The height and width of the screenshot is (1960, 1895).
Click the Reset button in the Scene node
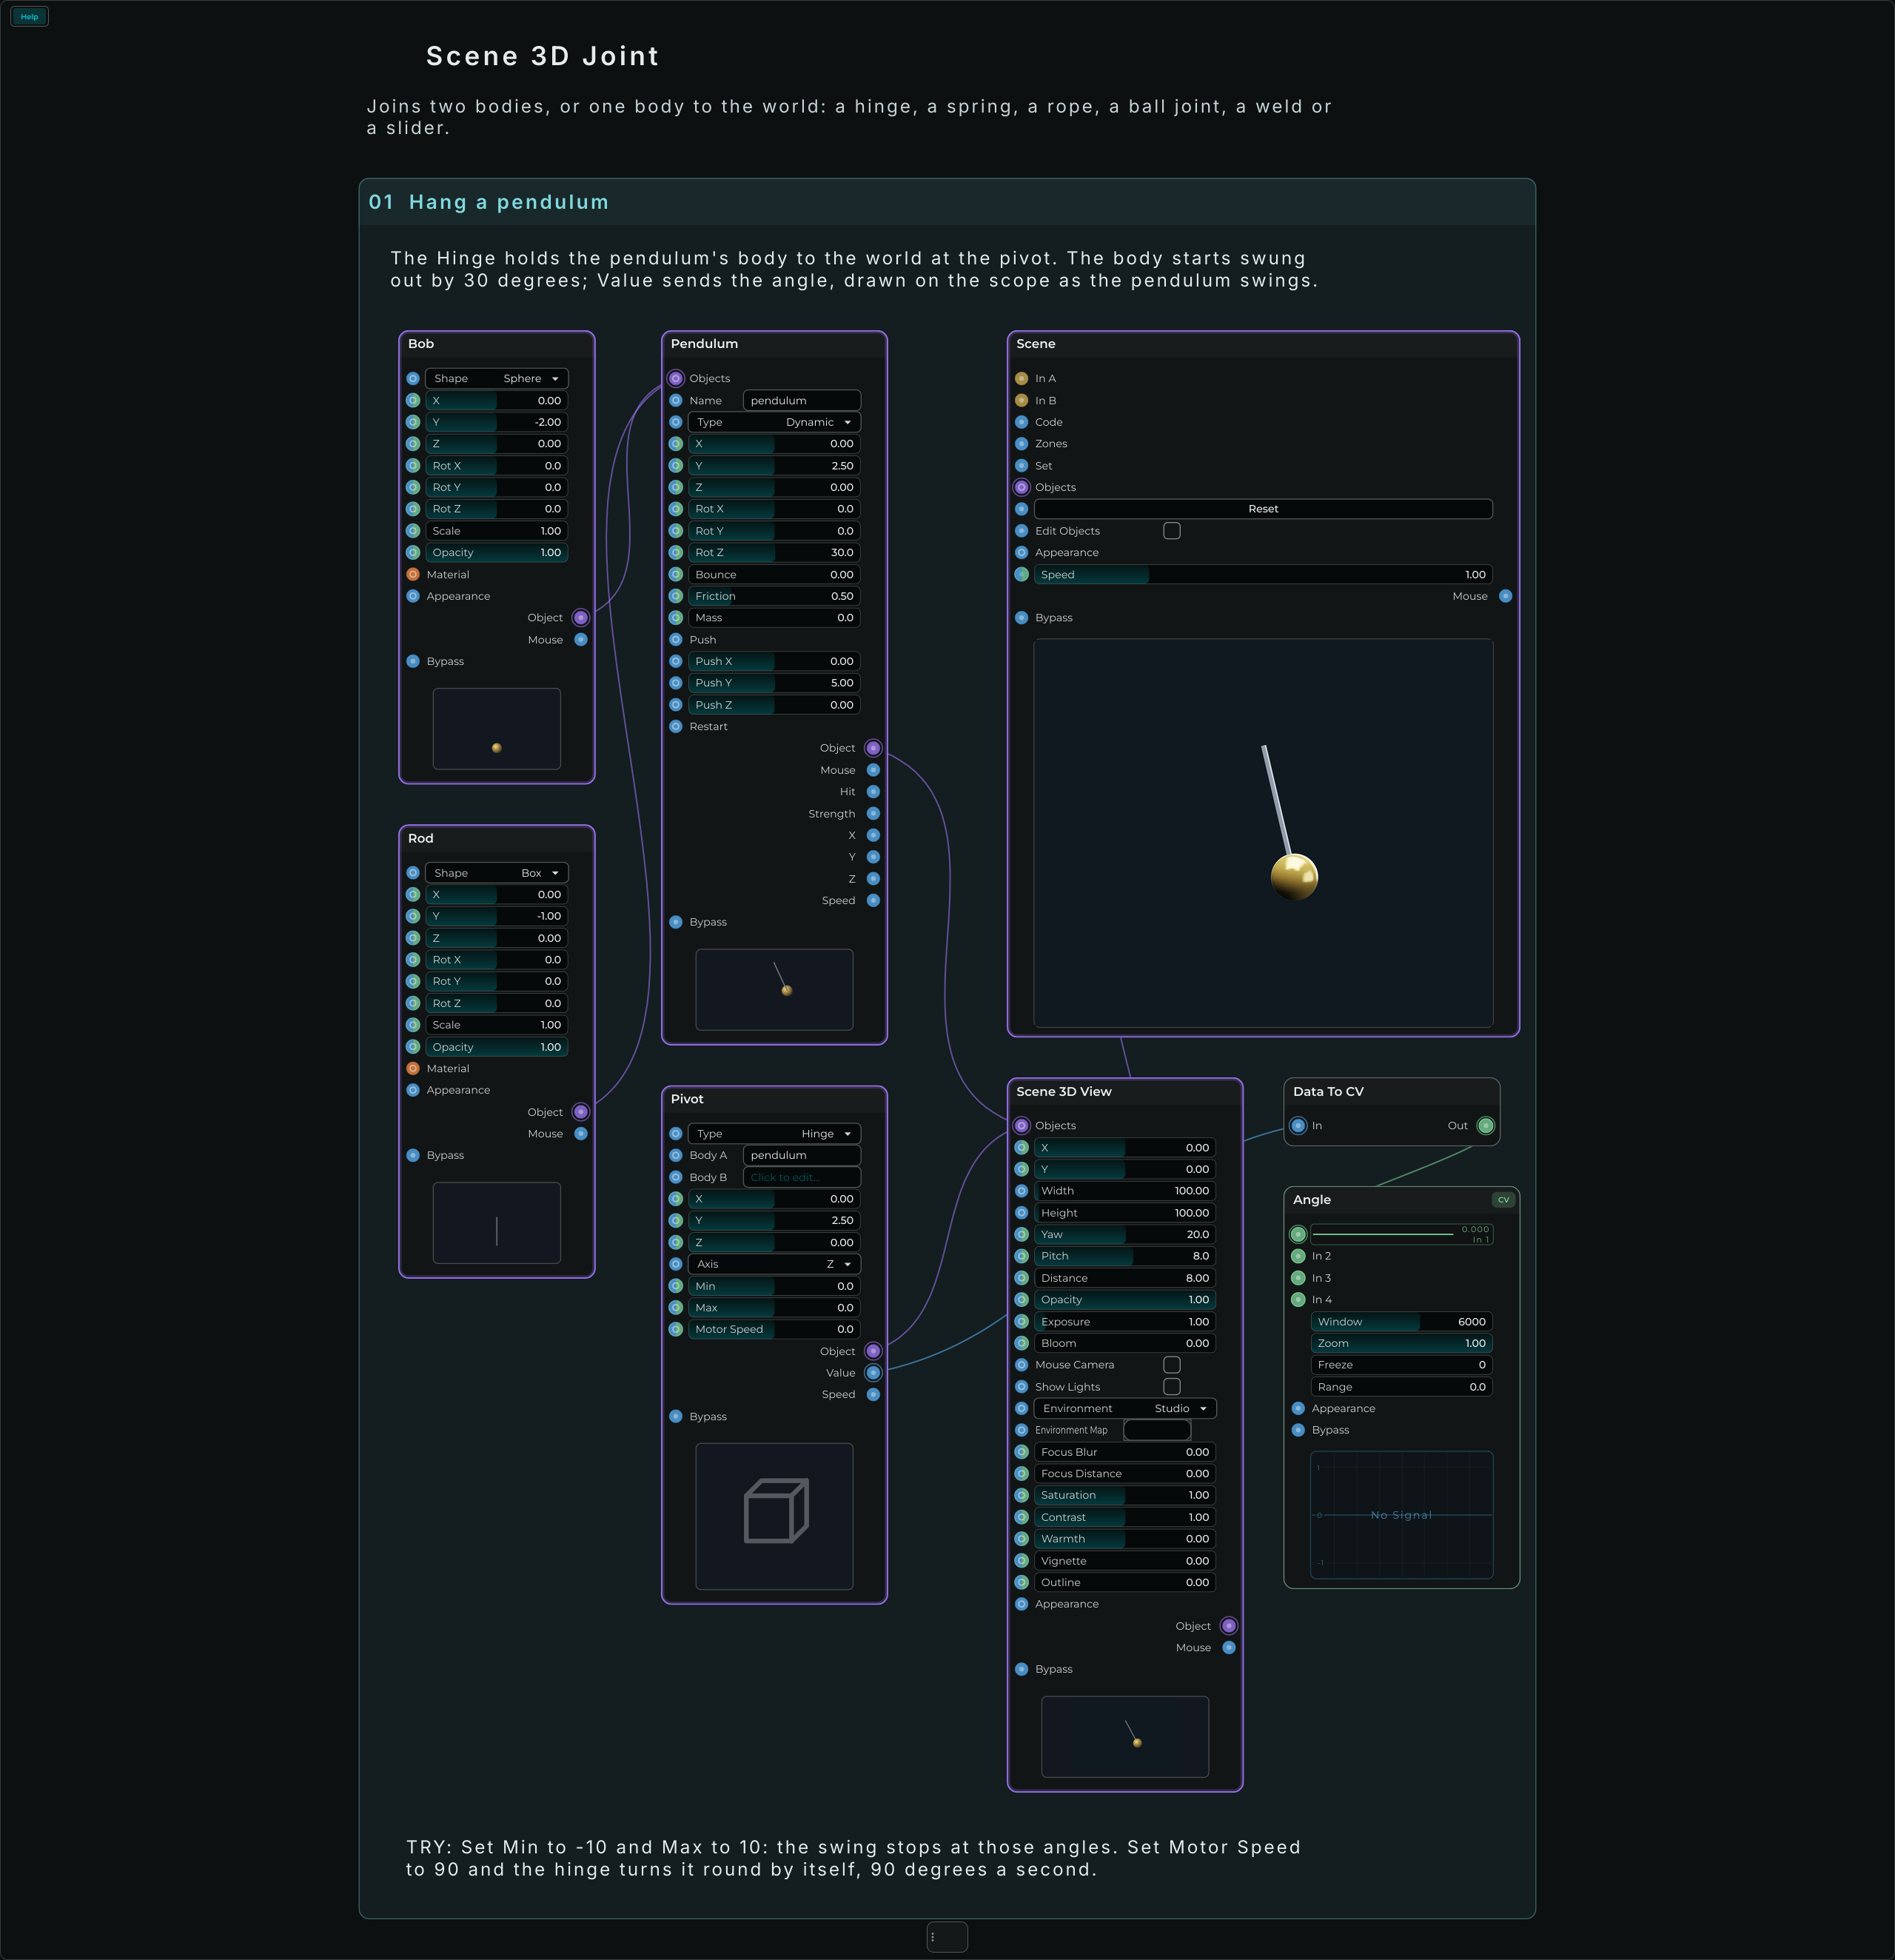coord(1264,509)
